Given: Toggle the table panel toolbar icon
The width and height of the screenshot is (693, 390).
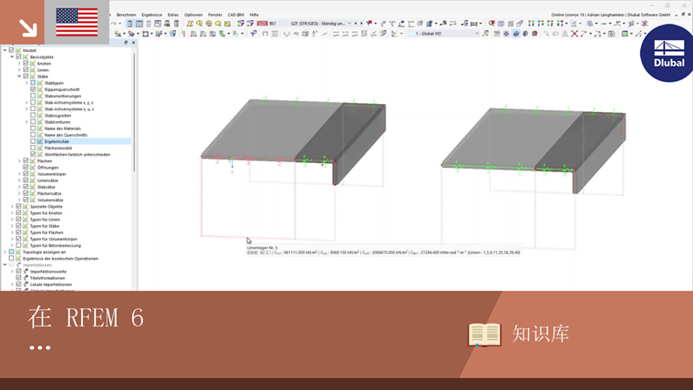Looking at the screenshot, I should pos(140,24).
